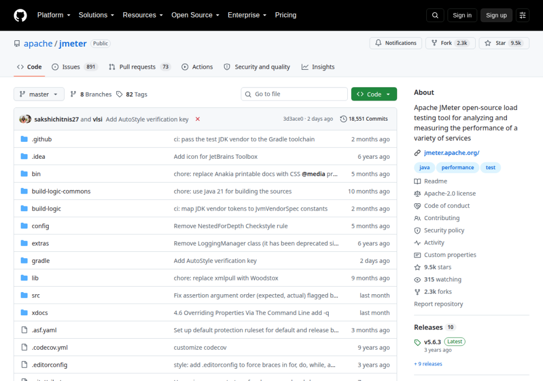This screenshot has height=381, width=543.
Task: Open the master branch dropdown
Action: [x=39, y=94]
